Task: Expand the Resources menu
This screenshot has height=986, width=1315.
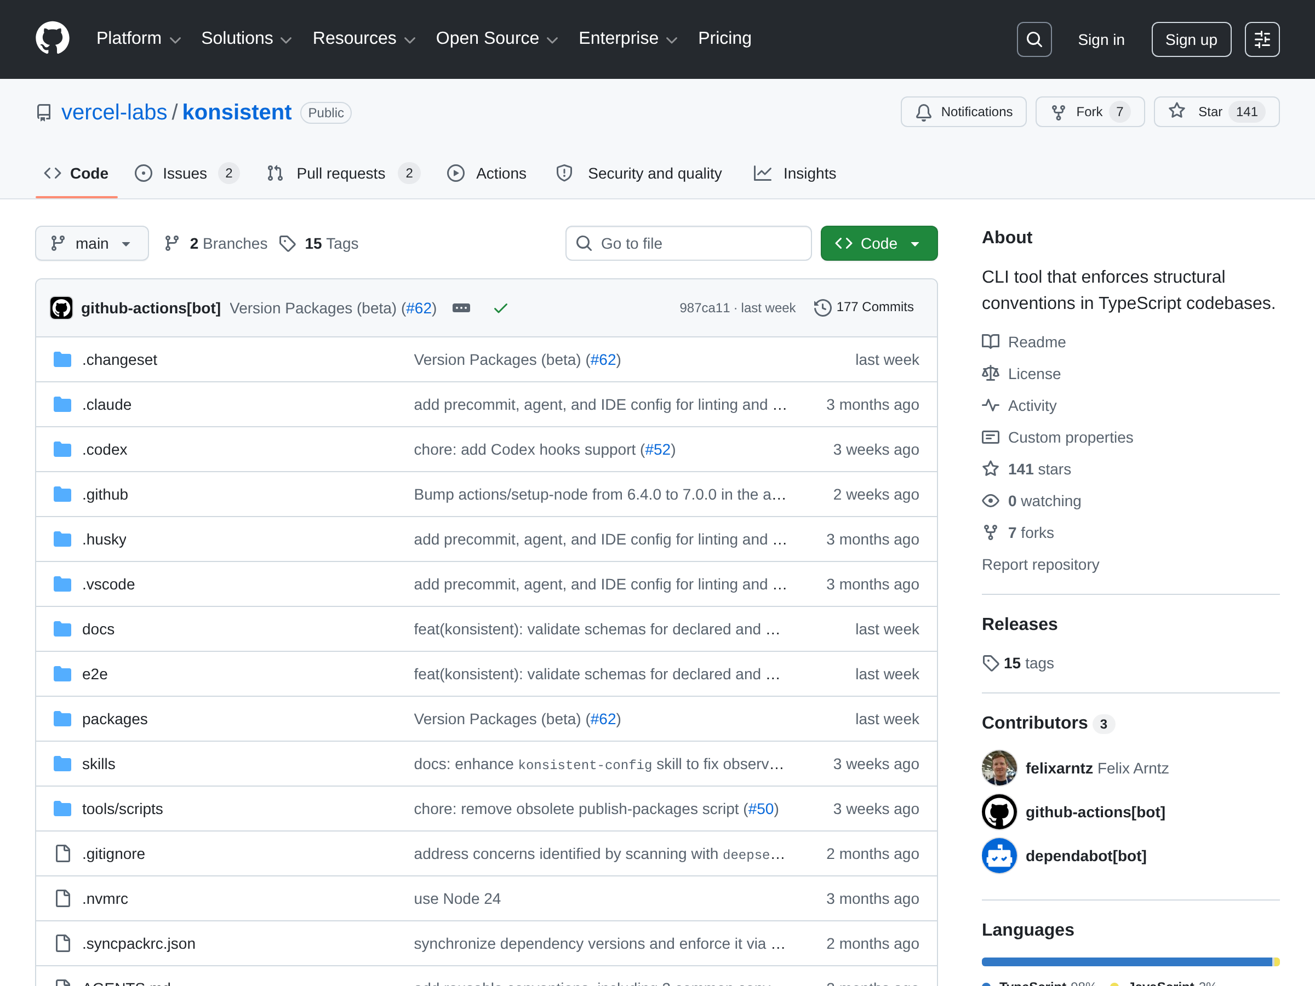Action: click(x=364, y=39)
